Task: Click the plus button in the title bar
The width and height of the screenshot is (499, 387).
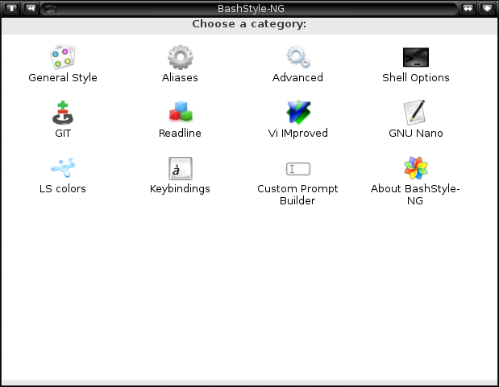Action: 487,8
